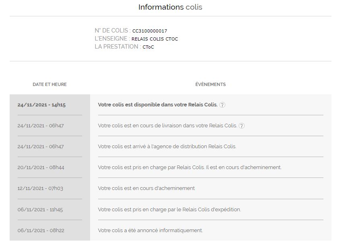
Task: Select the 12/11/2021 - 07h03 timestamp
Action: tap(40, 188)
